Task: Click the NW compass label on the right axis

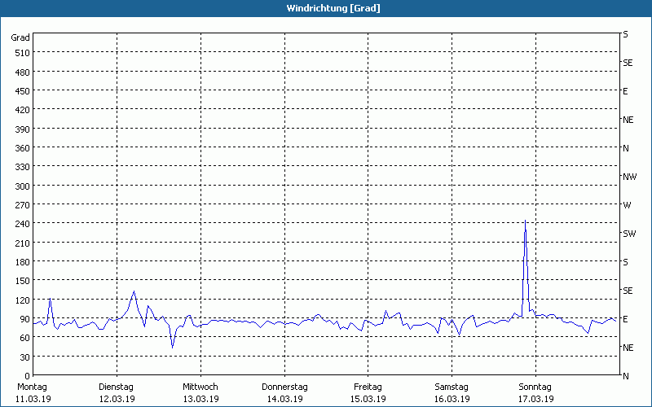Action: (x=629, y=177)
